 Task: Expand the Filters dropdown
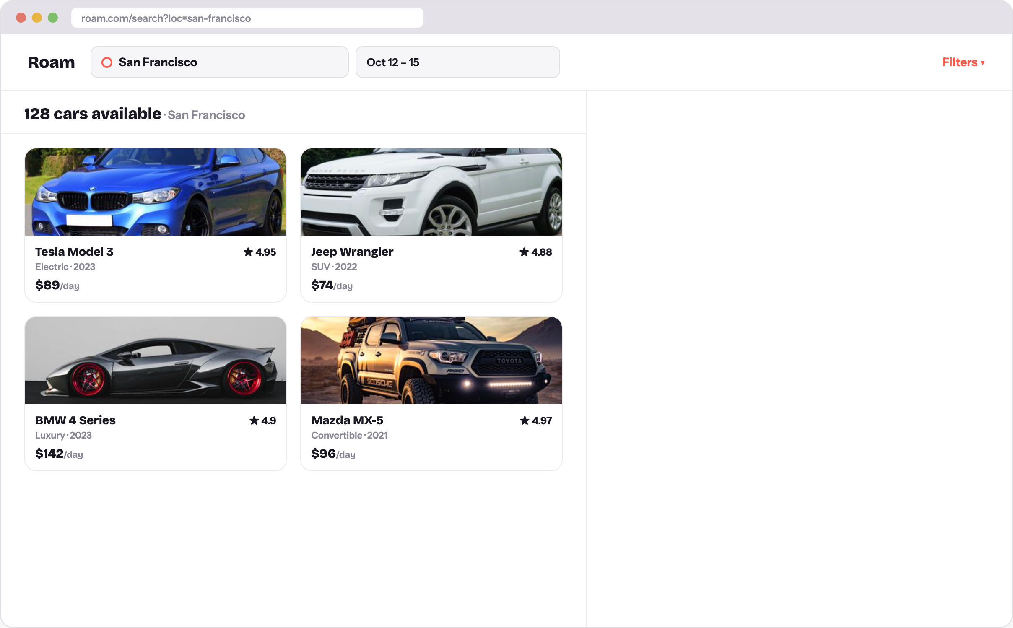(963, 62)
